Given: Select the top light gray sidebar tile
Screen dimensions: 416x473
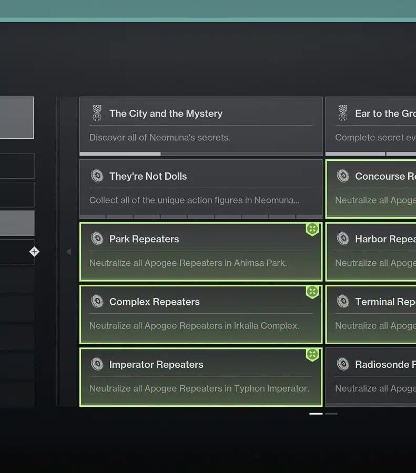Looking at the screenshot, I should click(x=17, y=118).
